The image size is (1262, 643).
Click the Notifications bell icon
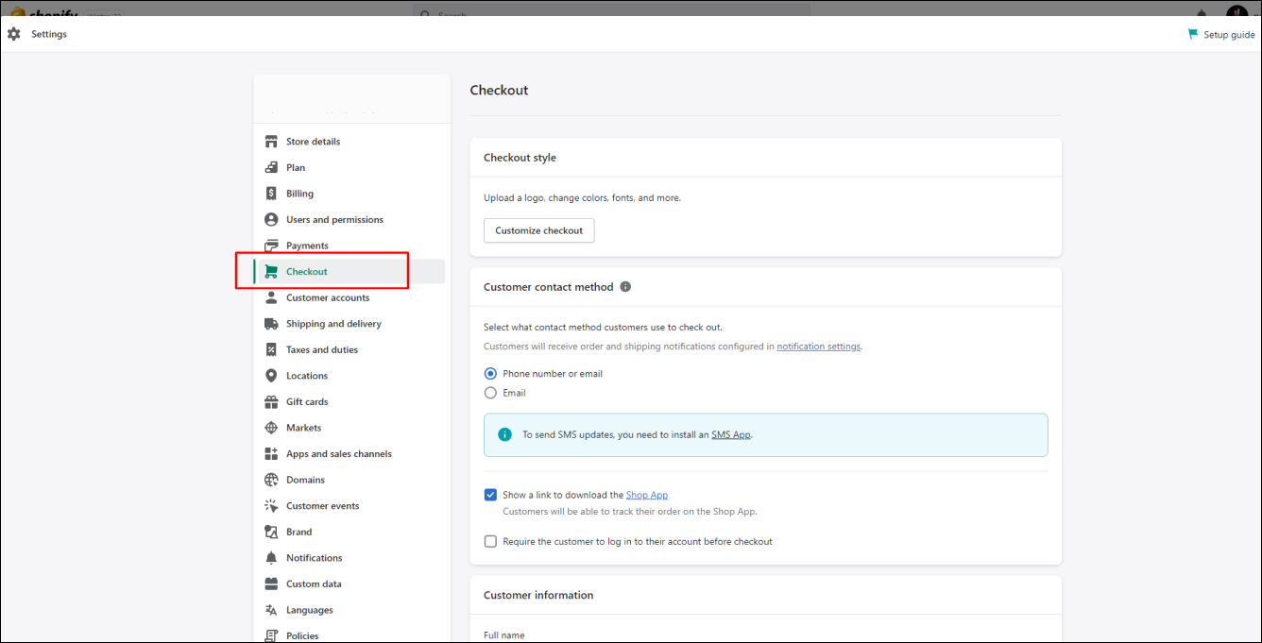271,558
